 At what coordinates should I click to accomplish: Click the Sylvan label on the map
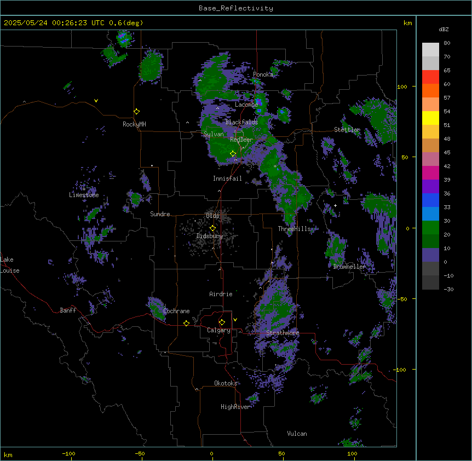(x=214, y=134)
